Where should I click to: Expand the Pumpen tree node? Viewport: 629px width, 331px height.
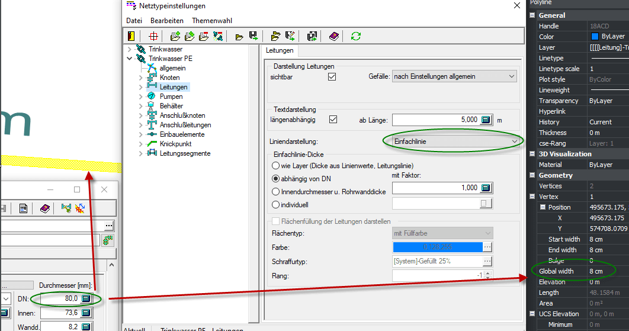click(140, 97)
